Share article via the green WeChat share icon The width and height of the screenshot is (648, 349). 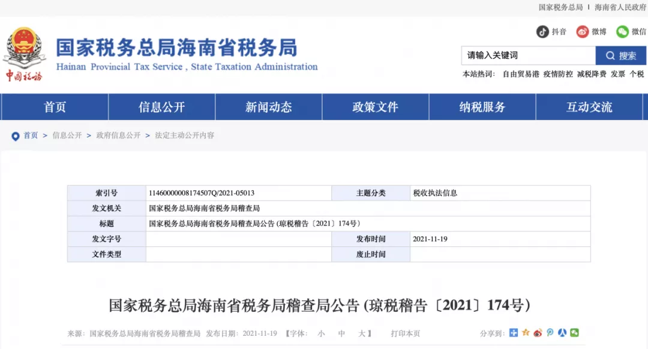coord(575,333)
